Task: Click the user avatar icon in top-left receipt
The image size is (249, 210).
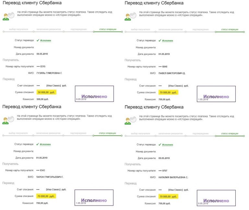Action: [6, 17]
